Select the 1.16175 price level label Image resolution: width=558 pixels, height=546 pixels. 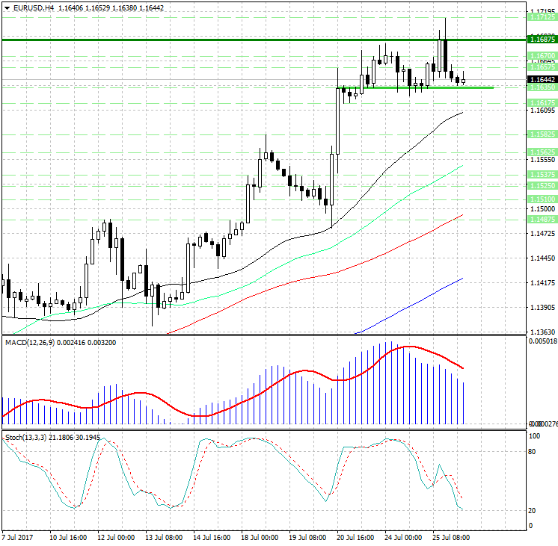[542, 103]
